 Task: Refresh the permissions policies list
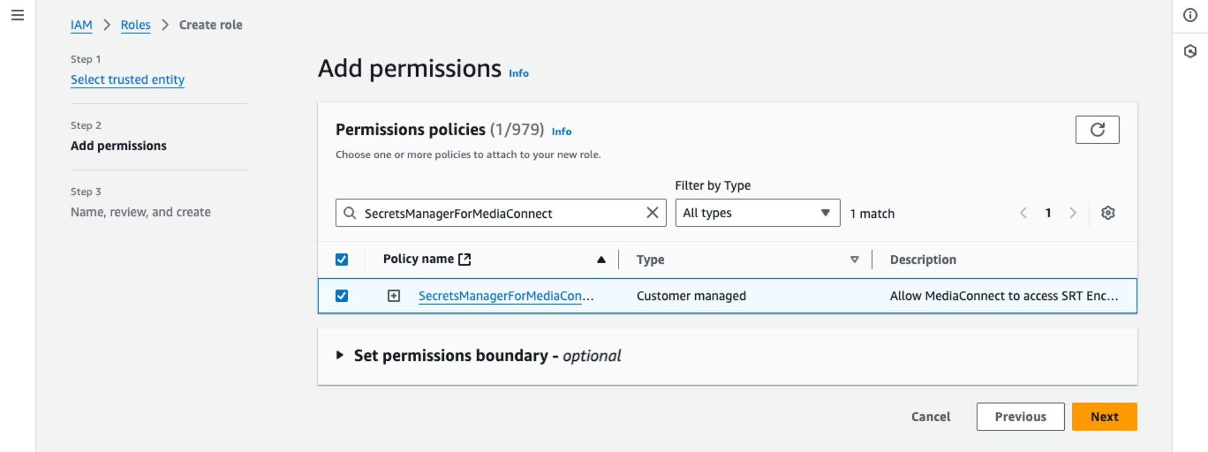pos(1097,130)
